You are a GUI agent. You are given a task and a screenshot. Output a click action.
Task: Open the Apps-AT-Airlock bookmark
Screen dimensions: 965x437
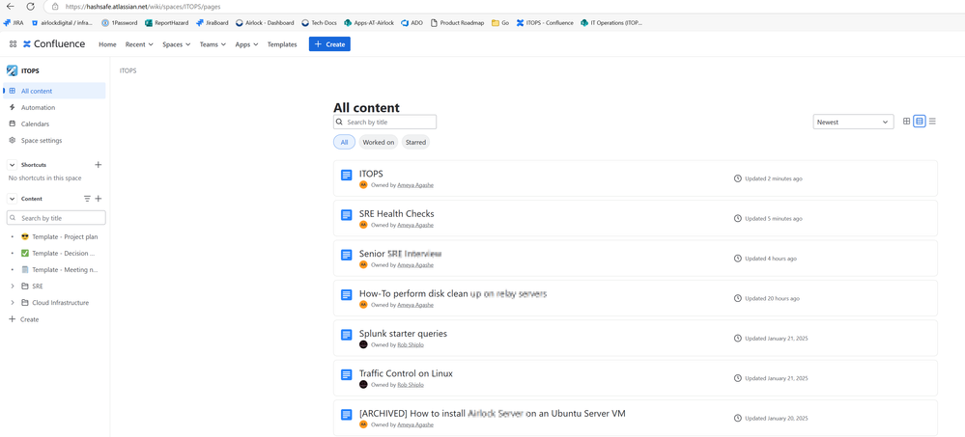pos(369,23)
